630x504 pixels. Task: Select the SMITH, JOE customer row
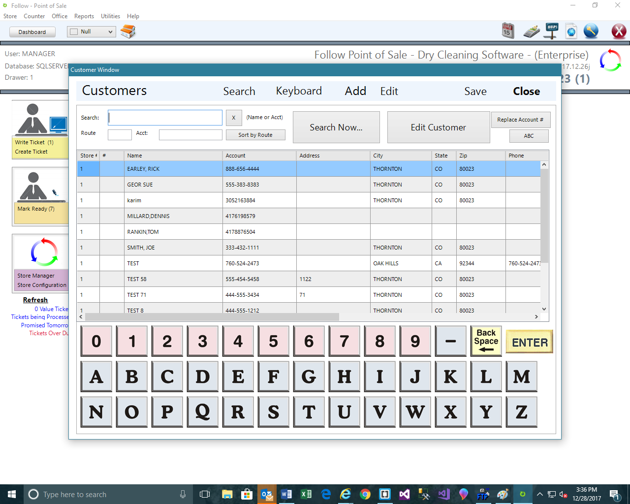(309, 248)
